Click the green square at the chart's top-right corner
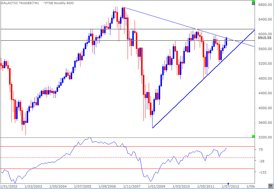Viewport: 274px width, 189px height. 253,1
